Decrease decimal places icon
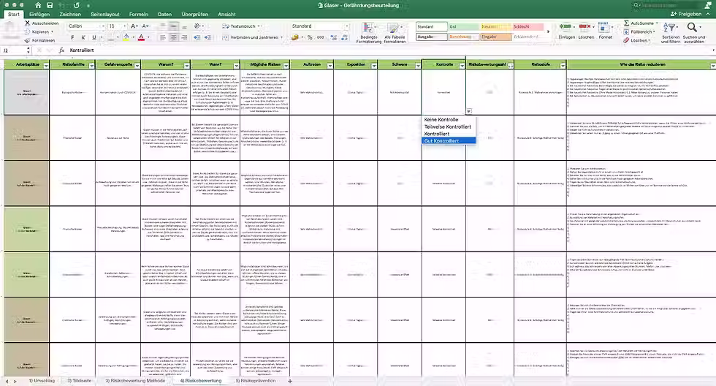The height and width of the screenshot is (386, 716). point(345,37)
